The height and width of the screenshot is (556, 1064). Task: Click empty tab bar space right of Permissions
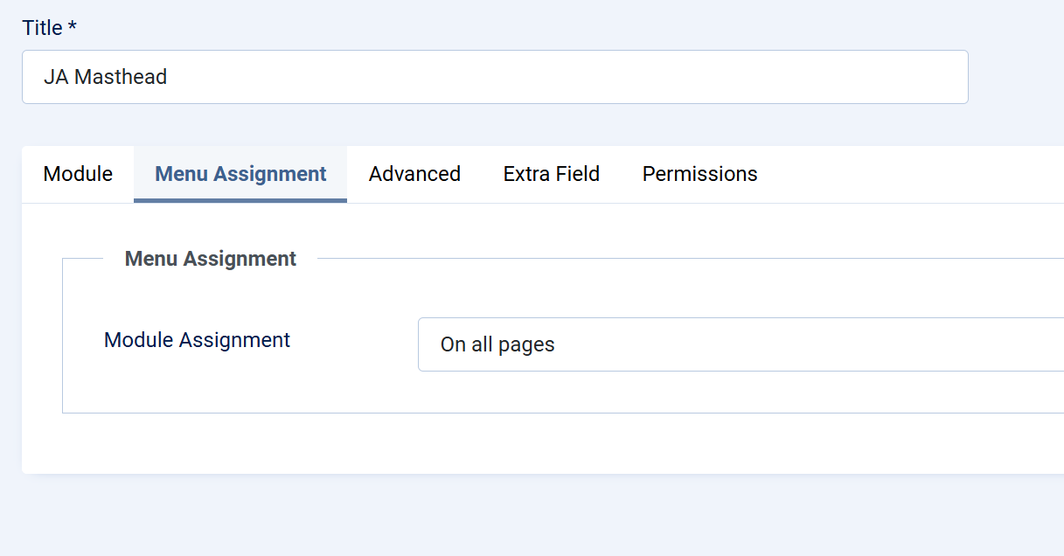[909, 174]
